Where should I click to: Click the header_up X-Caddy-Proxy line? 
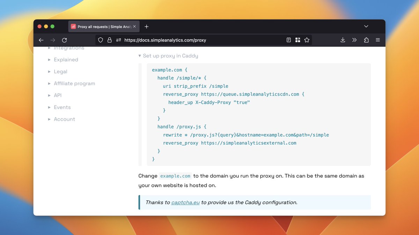coord(209,102)
